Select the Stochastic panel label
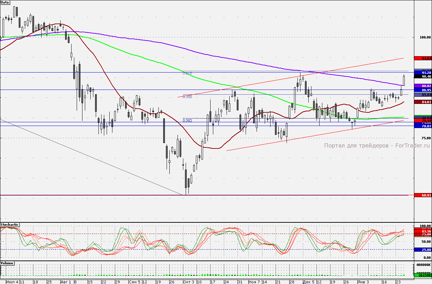Screen dimensions: 432x284 10,225
